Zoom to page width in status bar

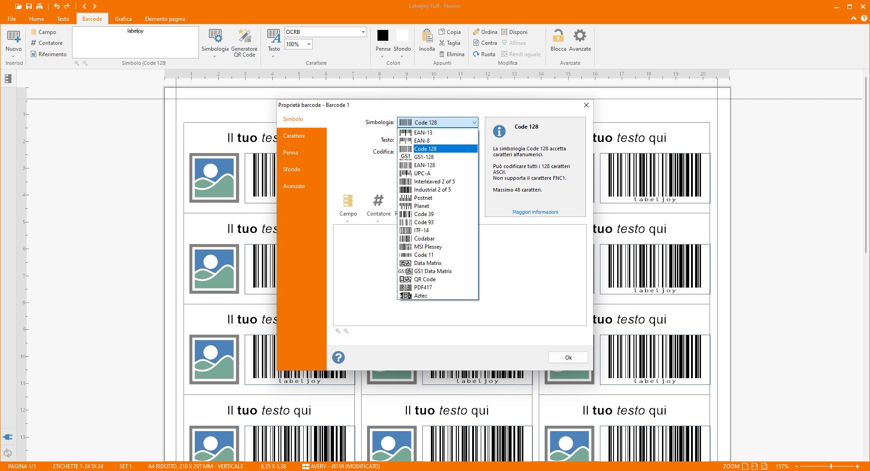(x=754, y=466)
